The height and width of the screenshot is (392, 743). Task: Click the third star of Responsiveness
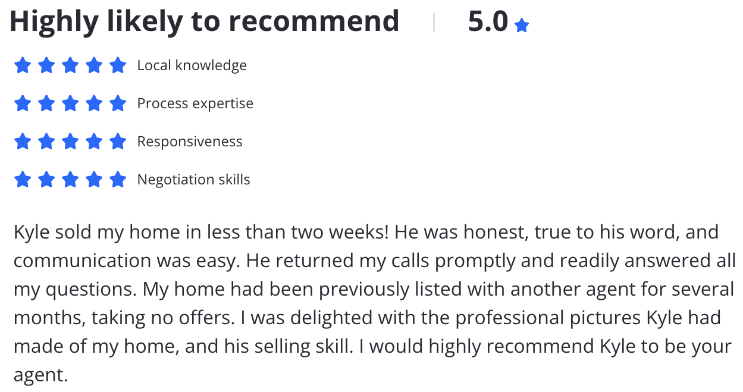(x=70, y=142)
